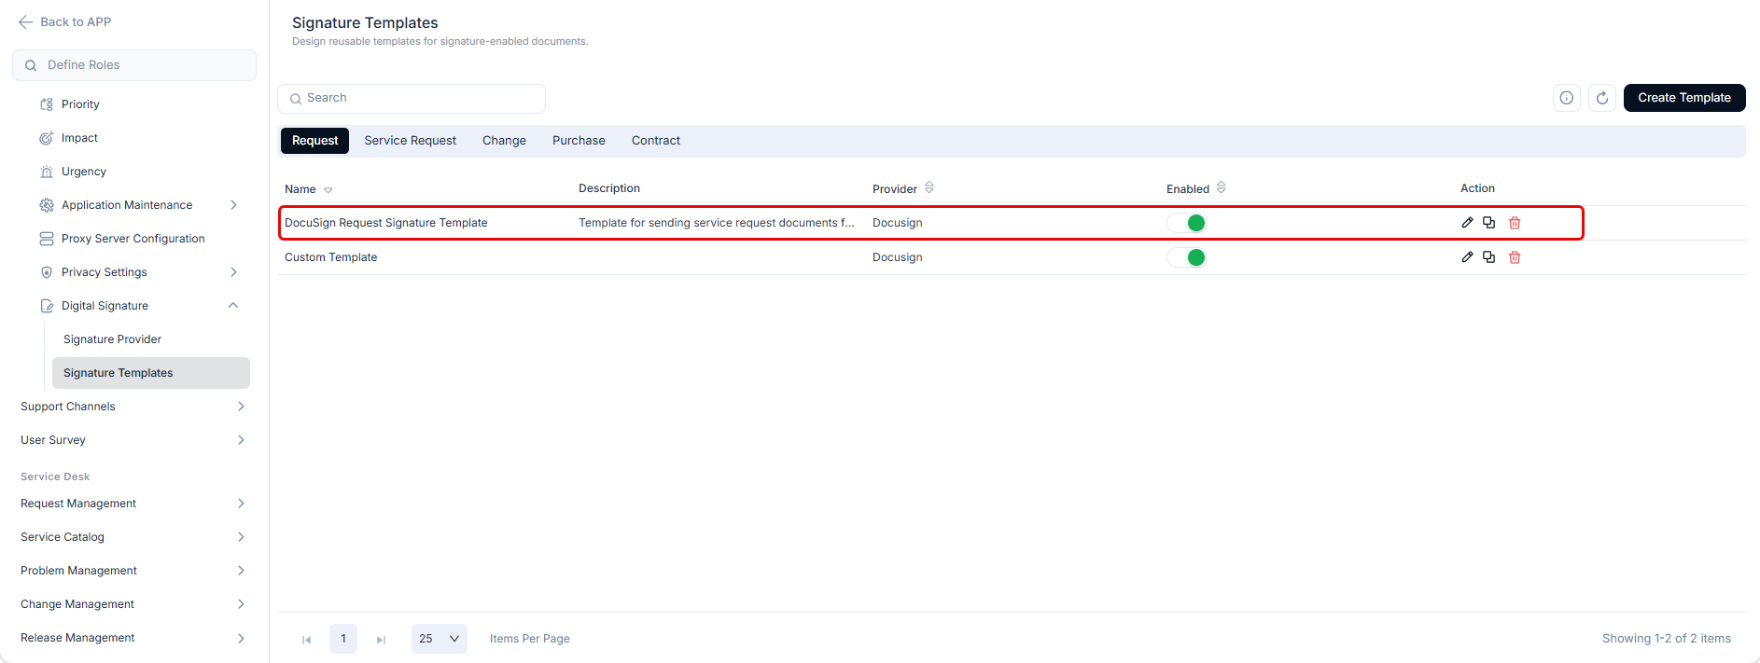This screenshot has height=663, width=1760.
Task: Delete the DocuSign Request Signature Template
Action: 1515,223
